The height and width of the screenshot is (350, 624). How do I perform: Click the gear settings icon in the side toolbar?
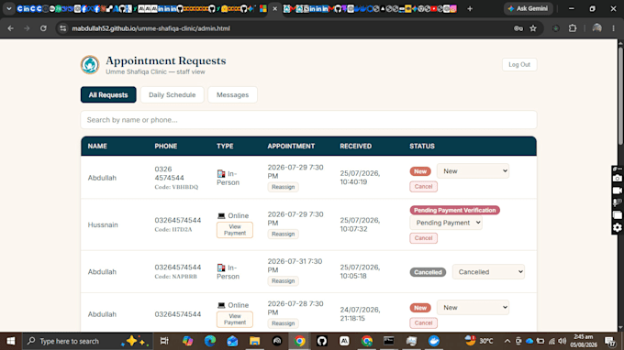(x=618, y=227)
